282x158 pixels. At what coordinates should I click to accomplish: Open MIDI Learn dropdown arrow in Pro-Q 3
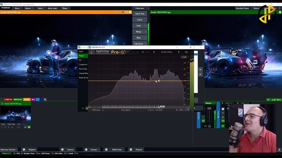(x=103, y=110)
